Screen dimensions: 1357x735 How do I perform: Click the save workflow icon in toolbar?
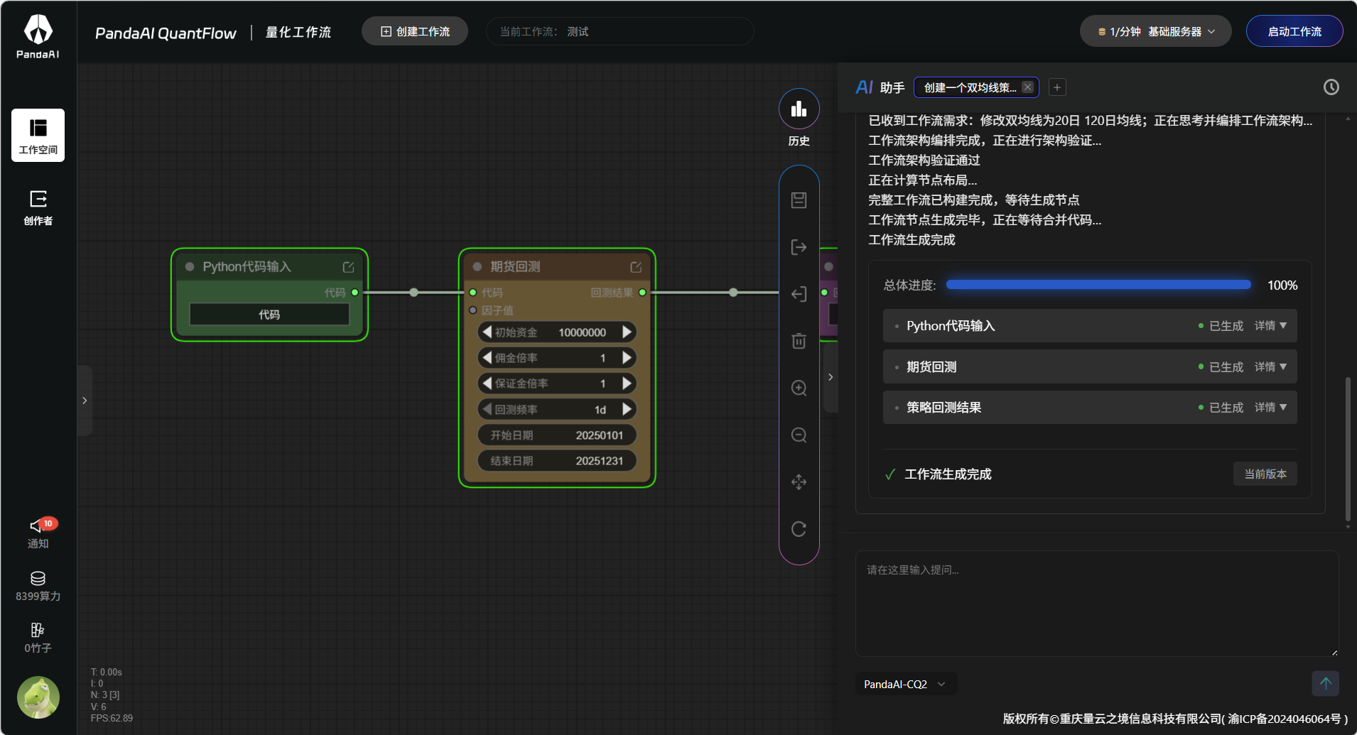[x=799, y=200]
